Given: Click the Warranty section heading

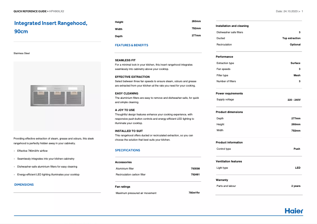Looking at the screenshot, I should coord(222,180).
